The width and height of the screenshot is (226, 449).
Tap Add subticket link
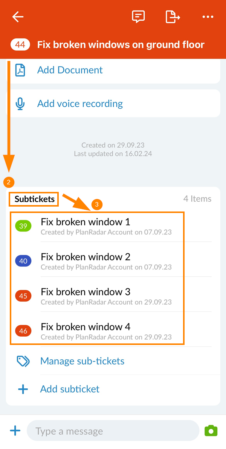(x=70, y=389)
